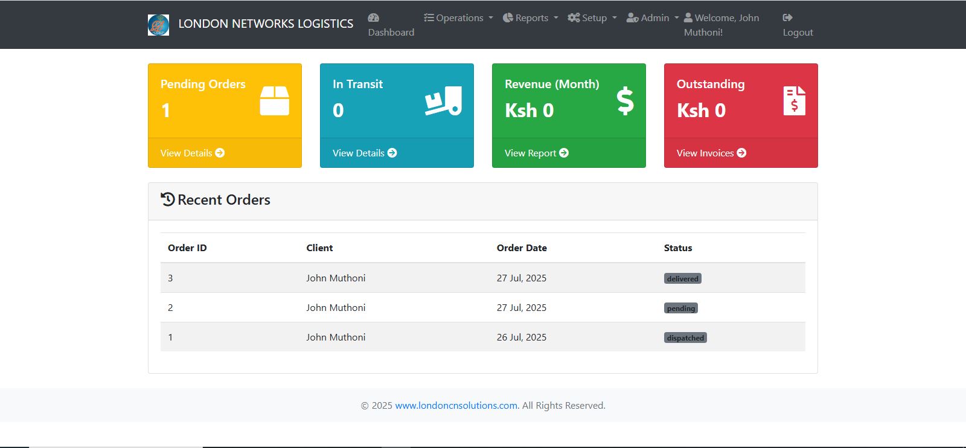Click the box icon on Pending Orders card
The image size is (966, 448).
[x=274, y=100]
